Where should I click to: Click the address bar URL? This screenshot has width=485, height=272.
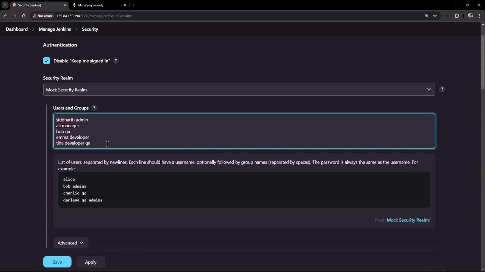94,16
